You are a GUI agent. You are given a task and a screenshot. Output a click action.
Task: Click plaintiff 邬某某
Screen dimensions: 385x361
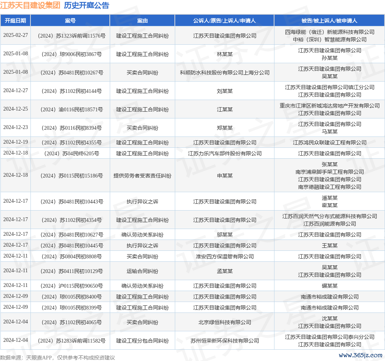(225, 235)
